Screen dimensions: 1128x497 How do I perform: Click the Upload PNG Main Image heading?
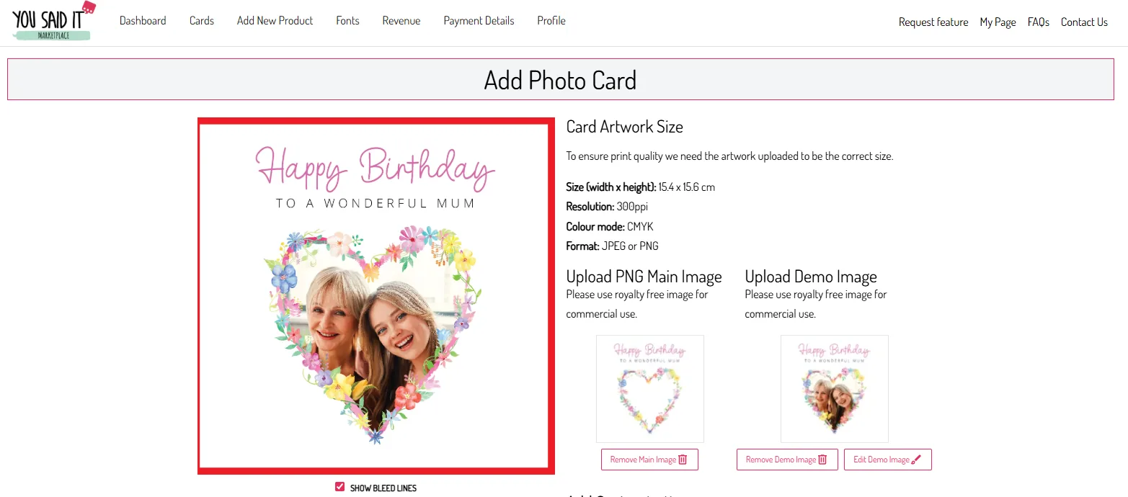[x=644, y=277]
